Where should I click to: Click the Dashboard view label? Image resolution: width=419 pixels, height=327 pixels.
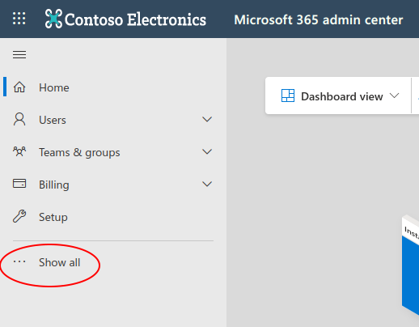point(342,96)
